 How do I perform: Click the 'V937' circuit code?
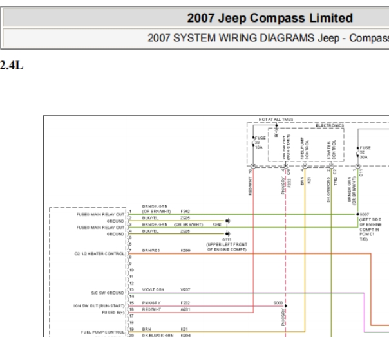pos(185,289)
